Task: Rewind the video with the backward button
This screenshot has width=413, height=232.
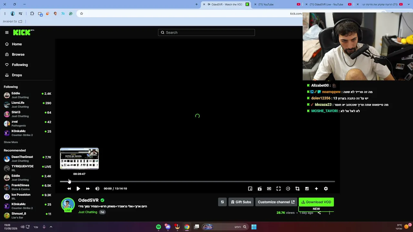Action: click(69, 188)
